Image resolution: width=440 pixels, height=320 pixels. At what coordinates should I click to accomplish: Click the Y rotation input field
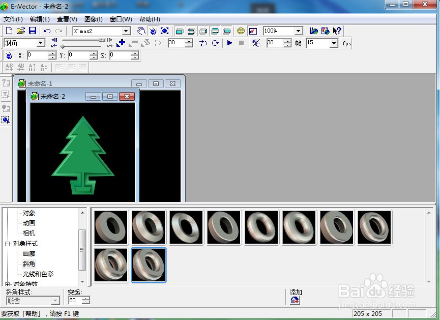tap(79, 55)
